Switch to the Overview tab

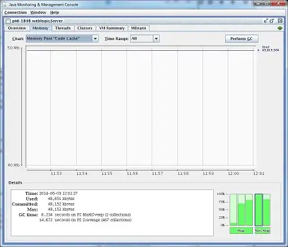17,28
